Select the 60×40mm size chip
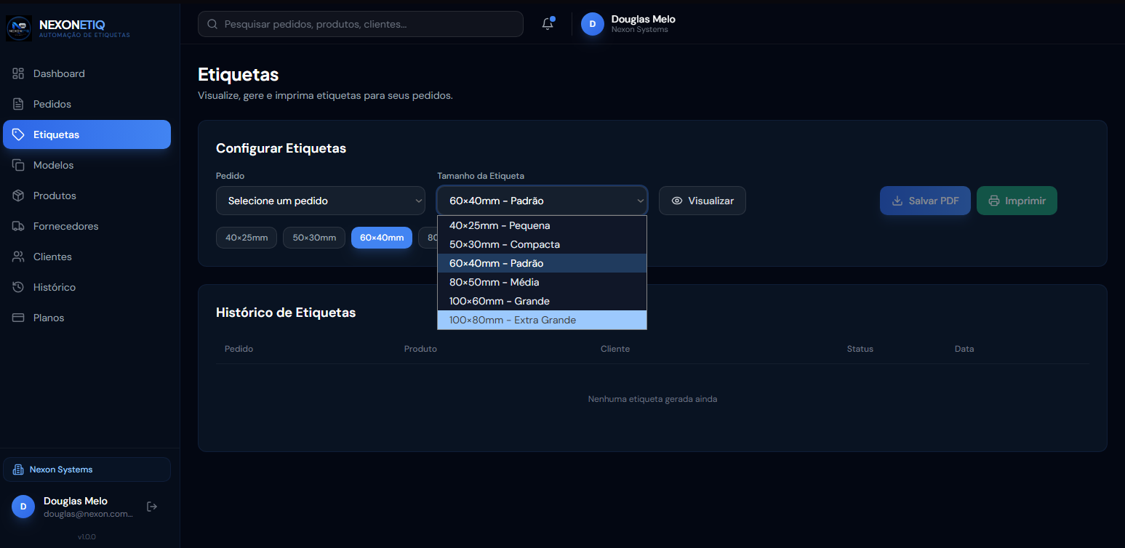 click(x=382, y=238)
